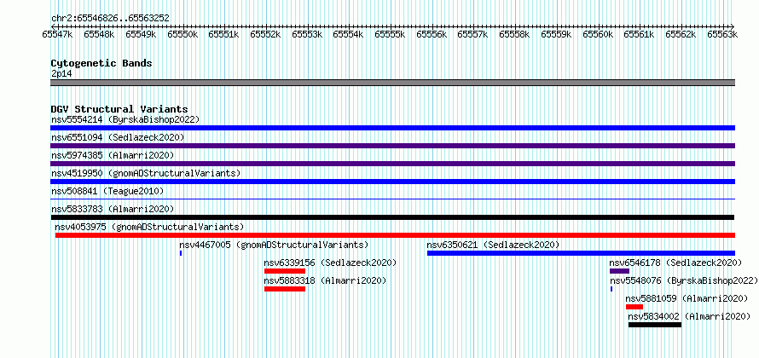Click the nsv5833783 (Almarri2020) label

113,209
